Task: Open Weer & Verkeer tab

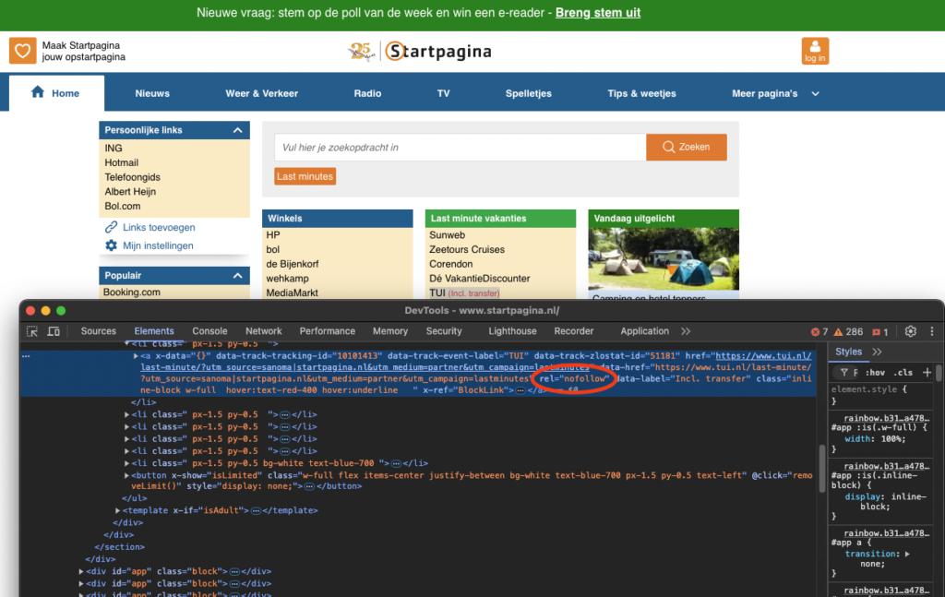Action: [x=261, y=93]
